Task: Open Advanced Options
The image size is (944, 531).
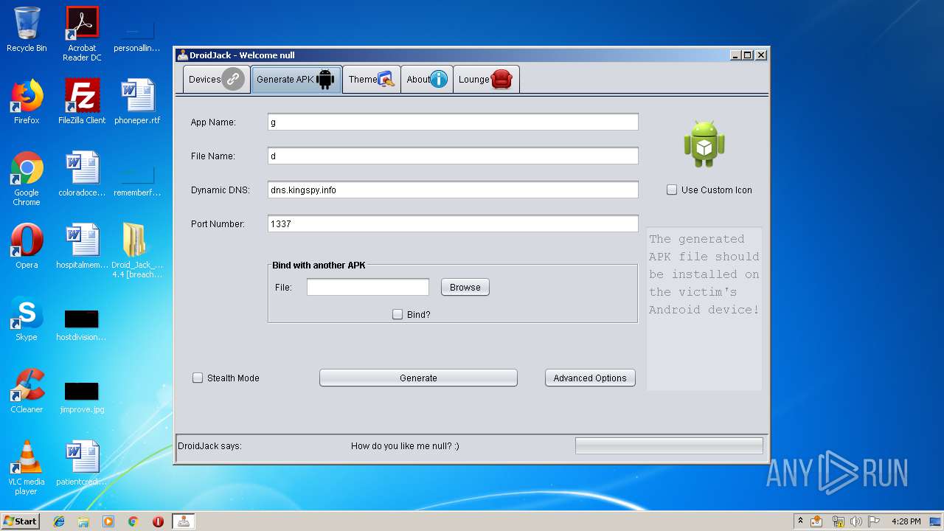Action: tap(590, 378)
